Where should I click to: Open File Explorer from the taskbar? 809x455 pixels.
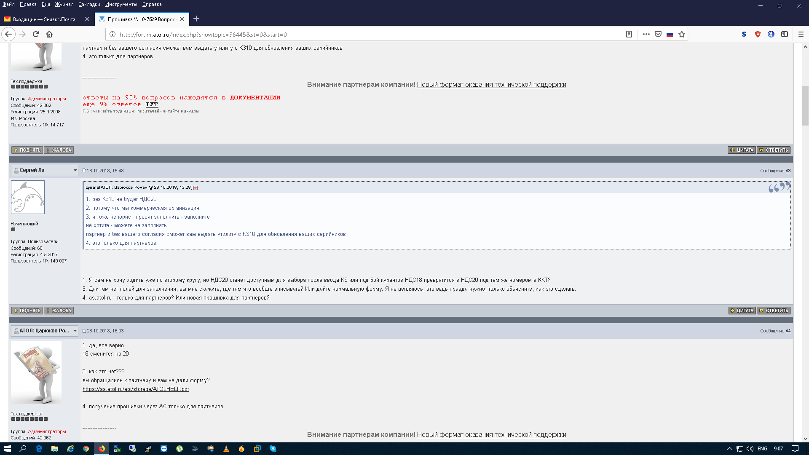click(x=55, y=449)
